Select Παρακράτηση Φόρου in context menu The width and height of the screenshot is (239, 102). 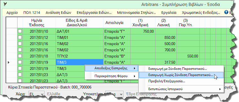tap(111, 76)
